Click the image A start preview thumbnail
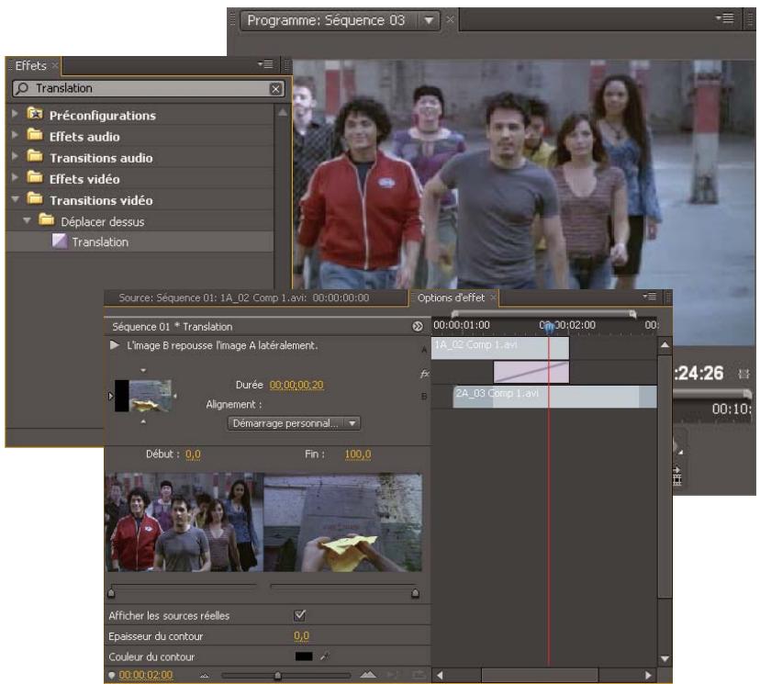 (x=184, y=521)
